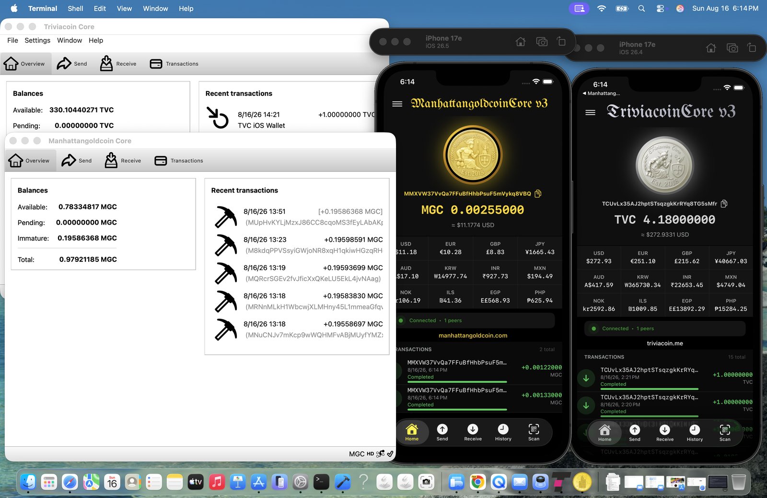This screenshot has height=498, width=767.
Task: Click pickaxe icon for +0.19558697 MGC transaction
Action: [225, 329]
